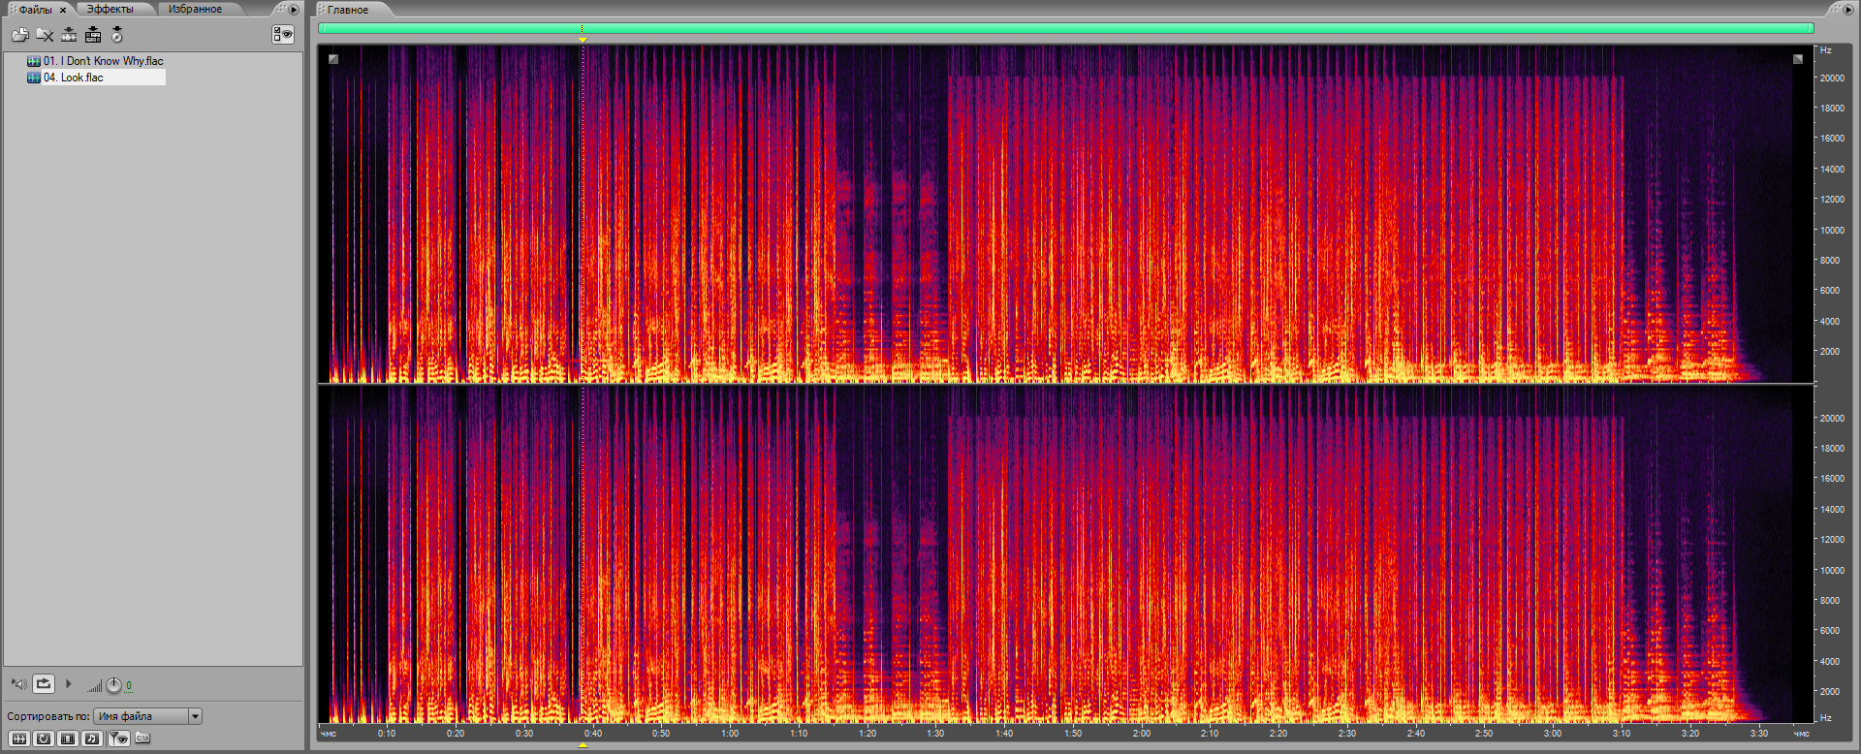Select '01. I Don't Know Why.flac' file
1861x754 pixels.
pyautogui.click(x=103, y=61)
